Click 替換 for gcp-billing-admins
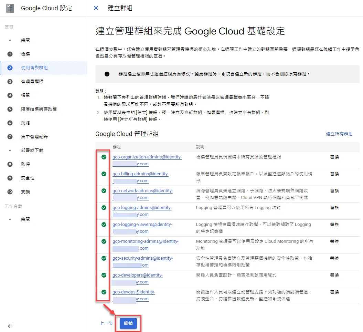The height and width of the screenshot is (332, 363). pos(334,174)
